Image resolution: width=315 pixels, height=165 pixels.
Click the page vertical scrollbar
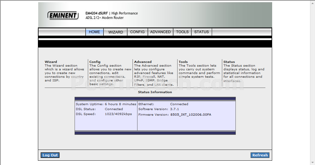click(313, 82)
